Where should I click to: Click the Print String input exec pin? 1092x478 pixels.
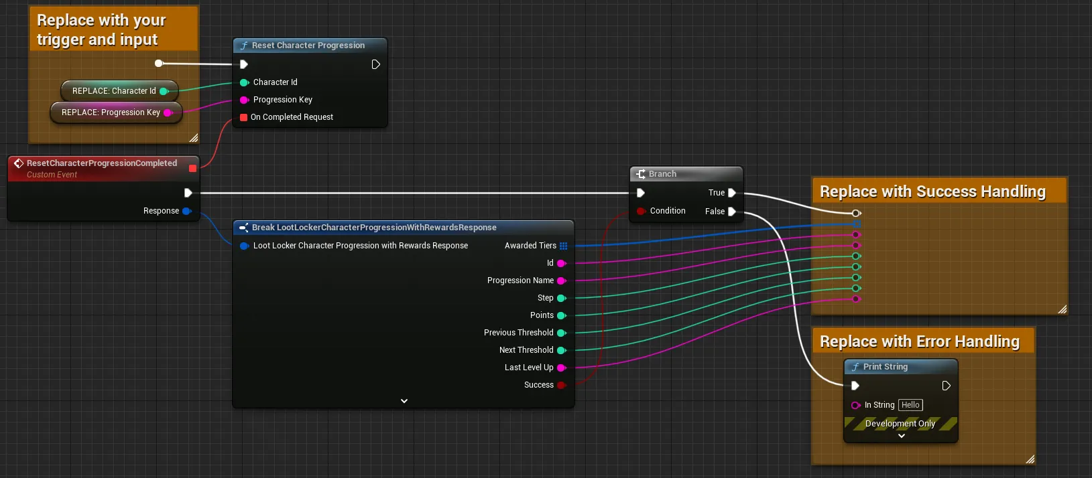point(855,386)
